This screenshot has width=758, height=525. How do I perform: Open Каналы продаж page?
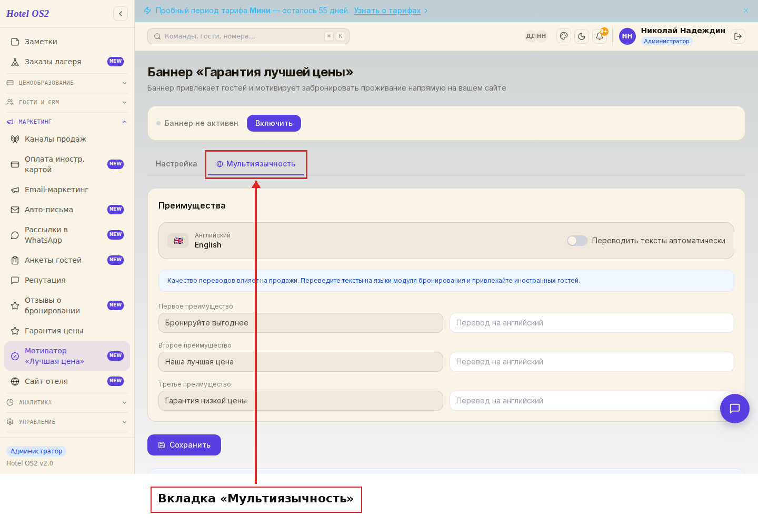[67, 139]
